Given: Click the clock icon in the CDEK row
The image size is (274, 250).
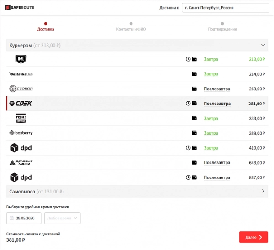Looking at the screenshot, I should click(x=188, y=104).
